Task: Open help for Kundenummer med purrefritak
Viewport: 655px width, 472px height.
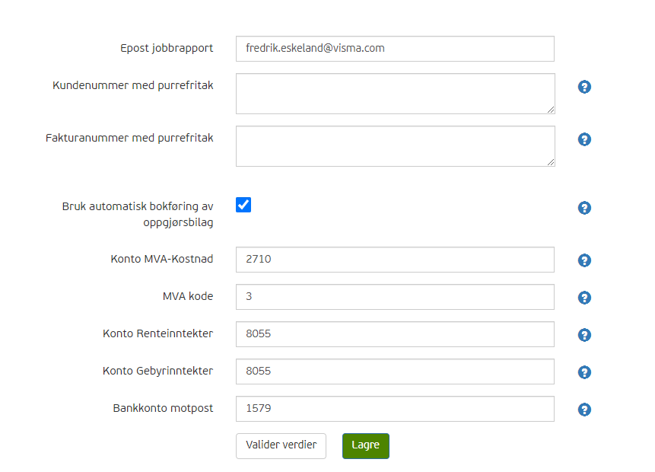Action: tap(584, 87)
